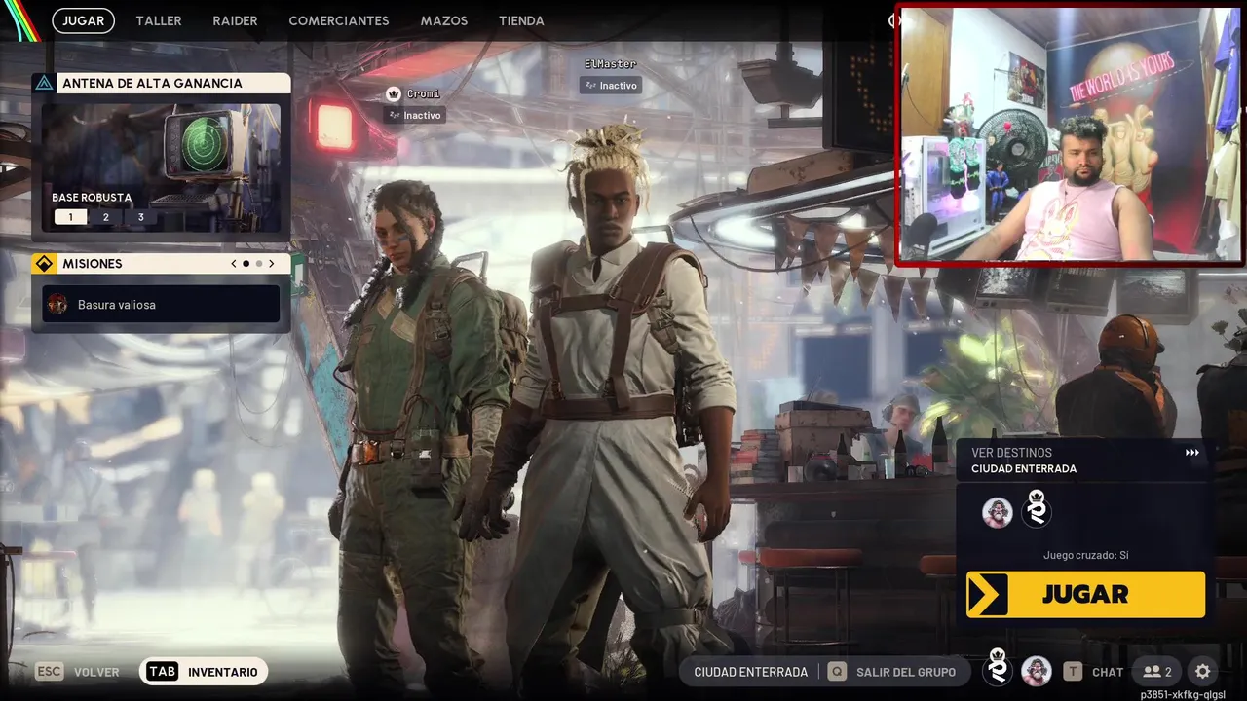Select Base Robusta stage 2
1247x701 pixels.
point(106,217)
